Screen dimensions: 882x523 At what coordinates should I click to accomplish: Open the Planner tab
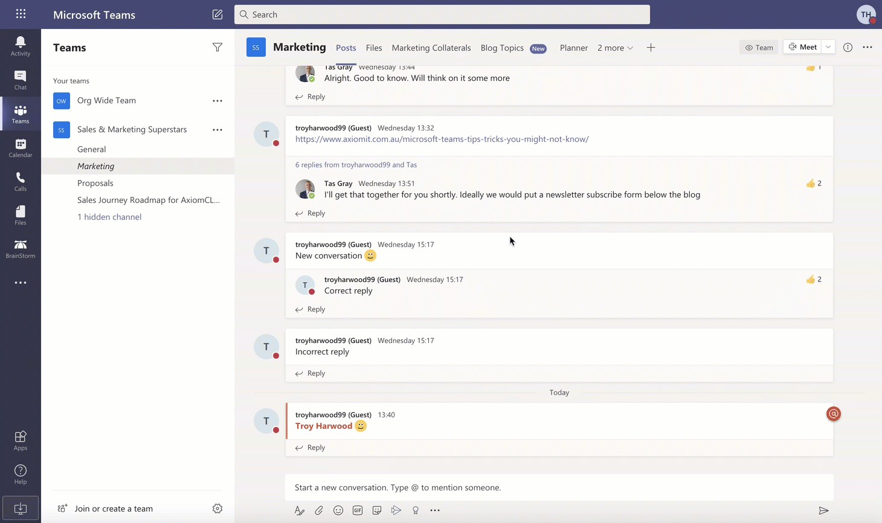pos(574,48)
